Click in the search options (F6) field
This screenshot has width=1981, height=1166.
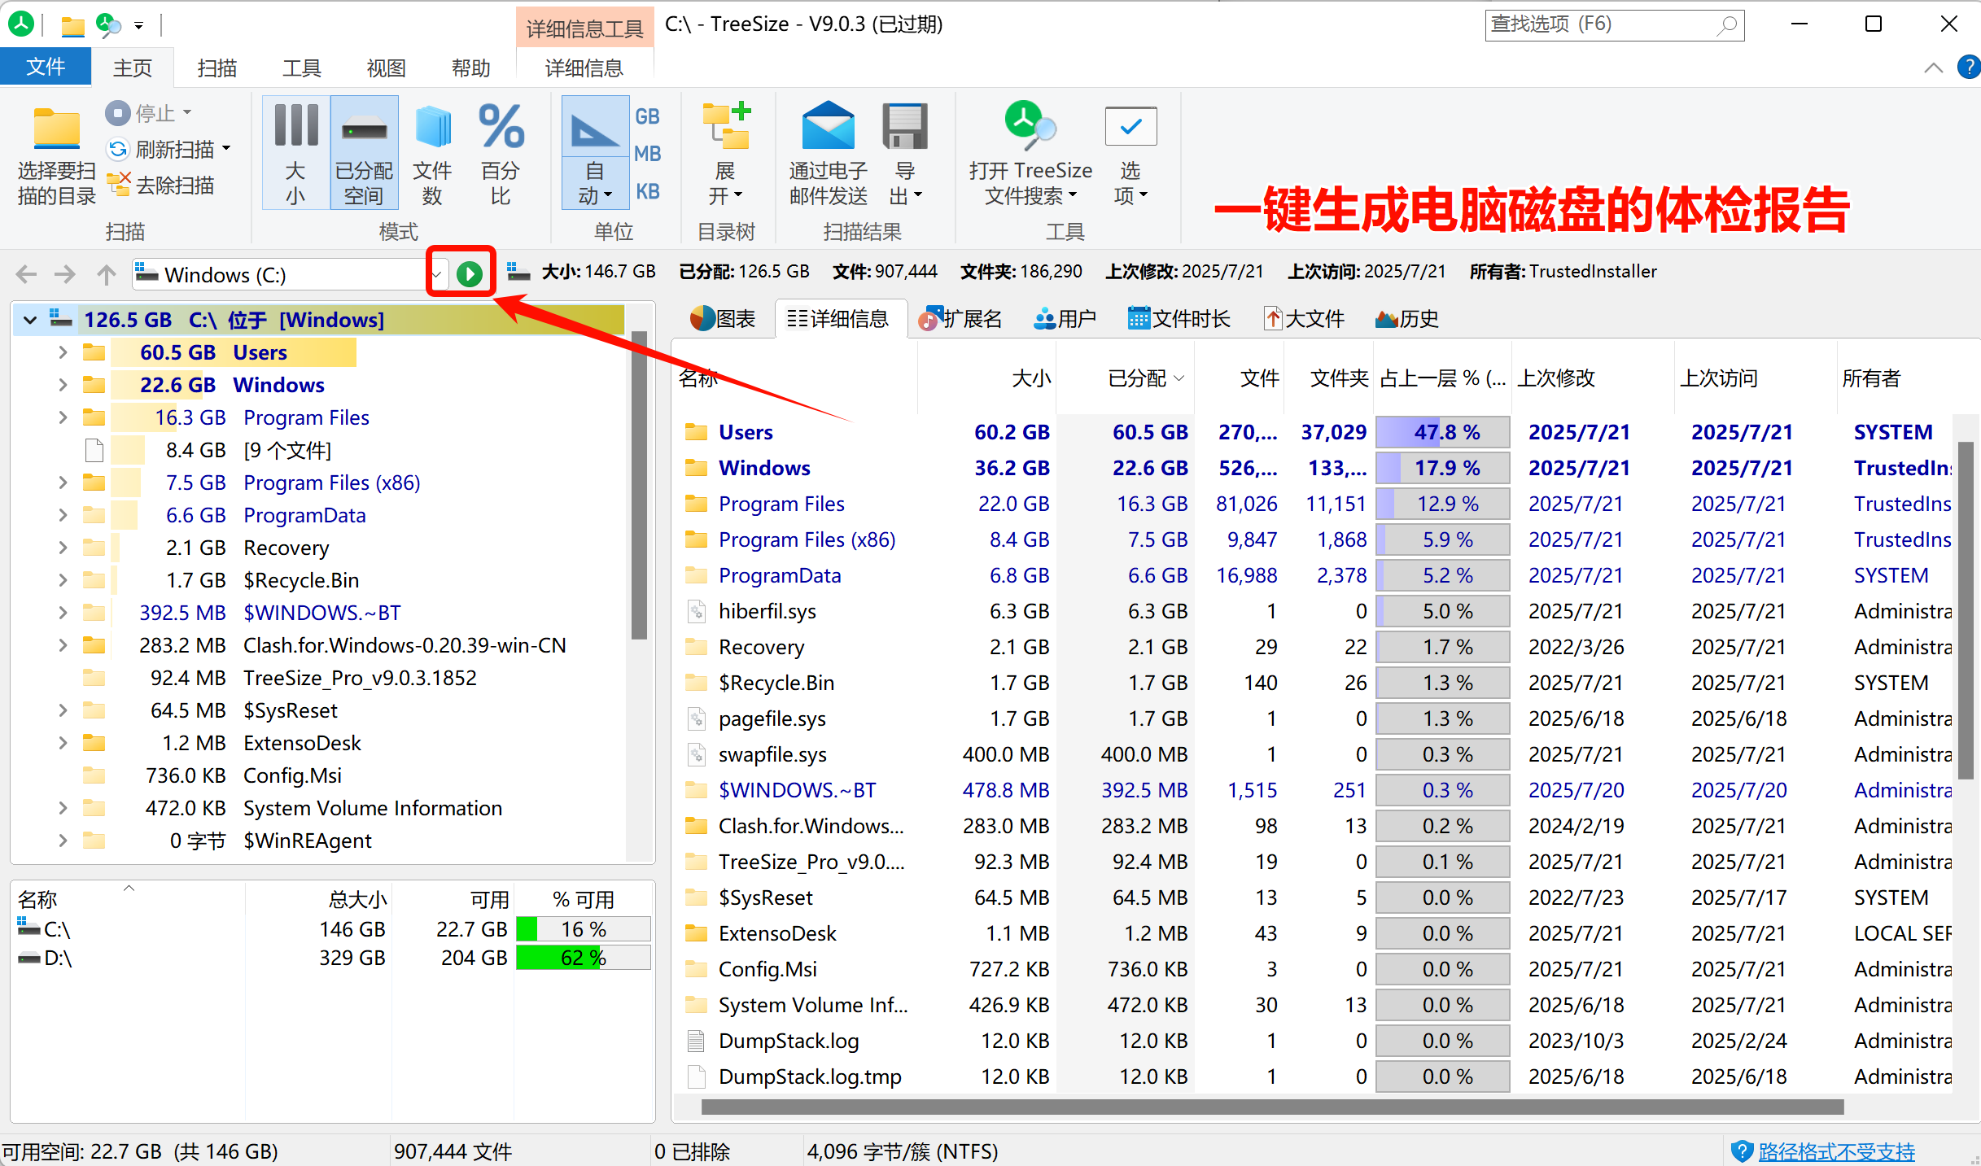pos(1614,24)
